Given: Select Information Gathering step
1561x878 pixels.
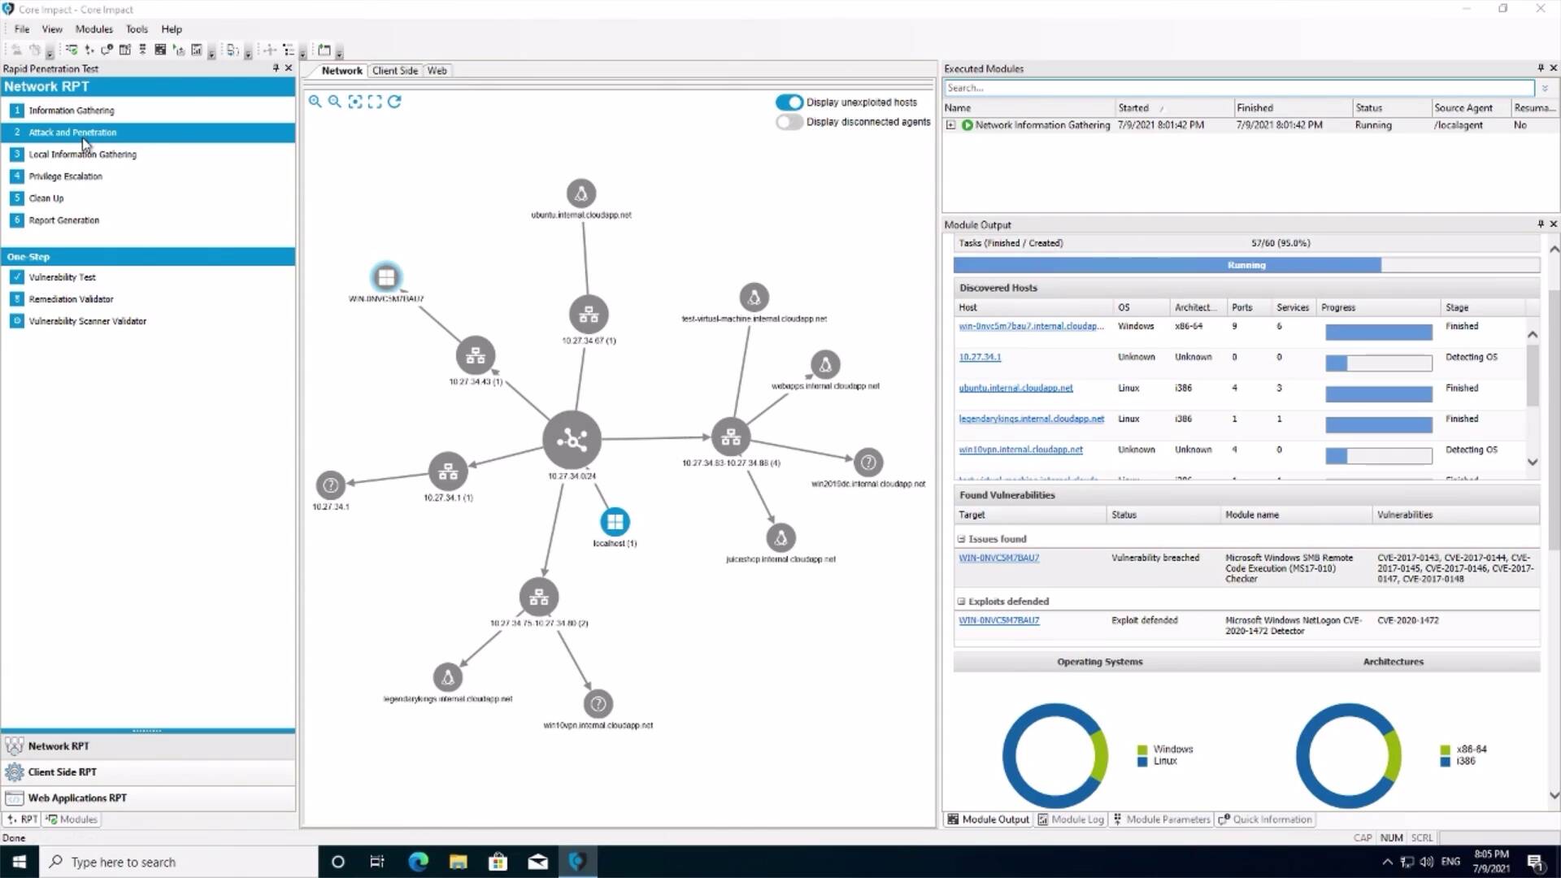Looking at the screenshot, I should point(148,111).
